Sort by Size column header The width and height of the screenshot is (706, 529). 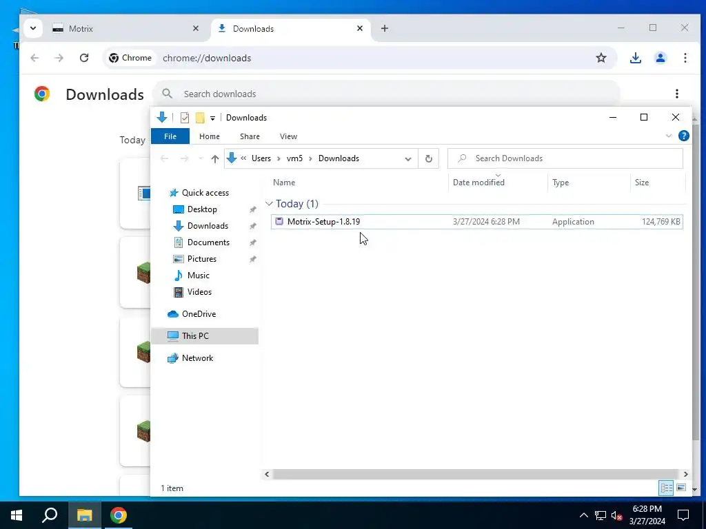click(x=642, y=182)
